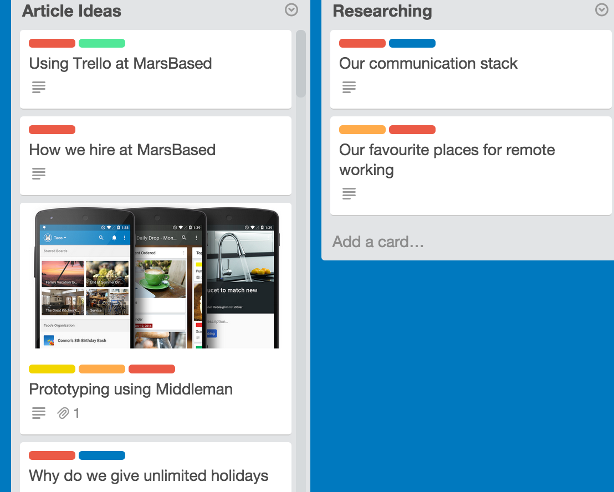The height and width of the screenshot is (492, 614).
Task: Open the Using Trello at MarsBased card
Action: pyautogui.click(x=120, y=64)
